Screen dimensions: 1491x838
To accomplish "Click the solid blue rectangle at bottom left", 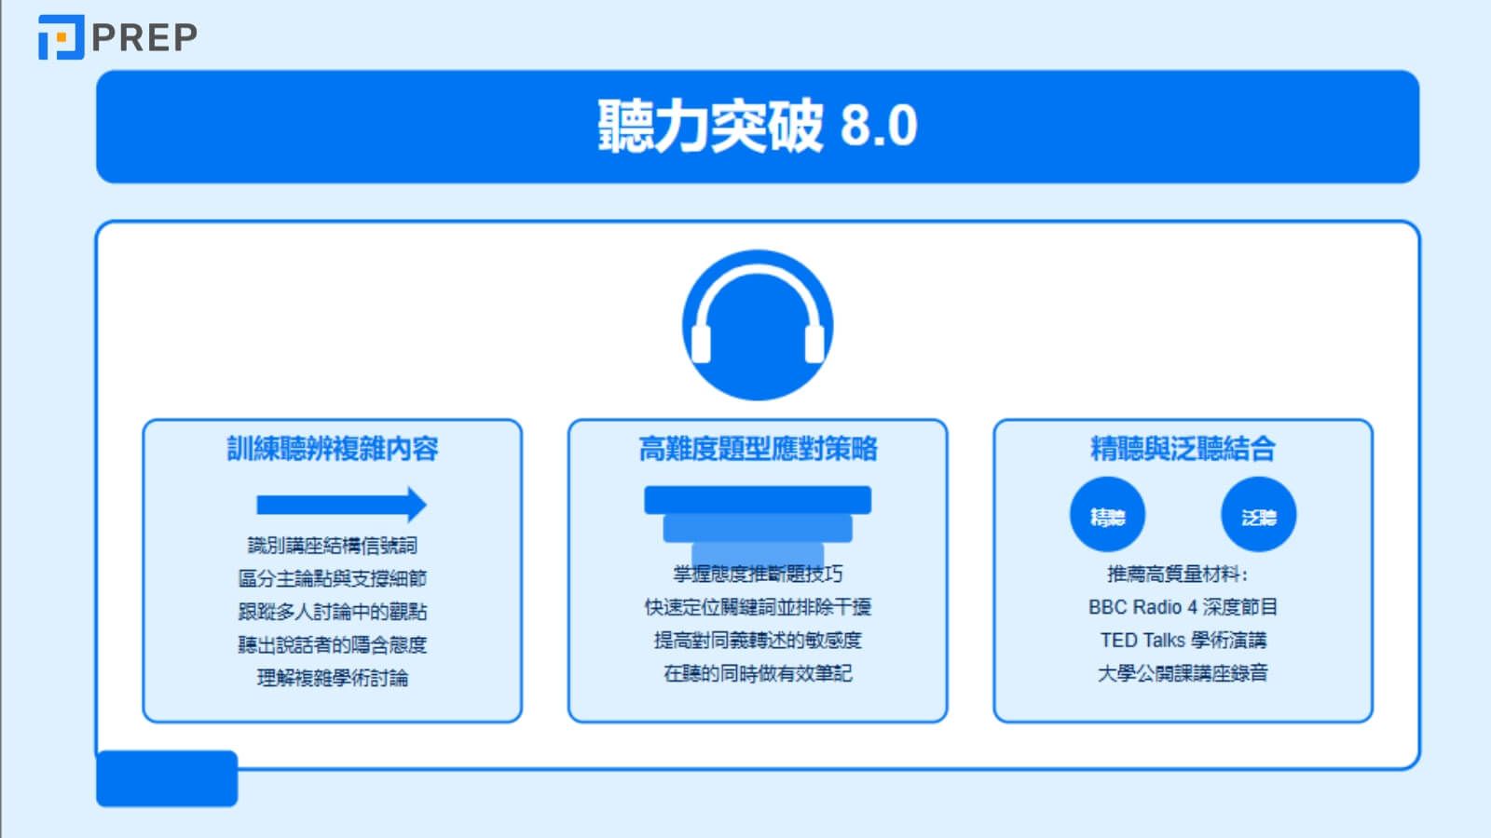I will 167,778.
